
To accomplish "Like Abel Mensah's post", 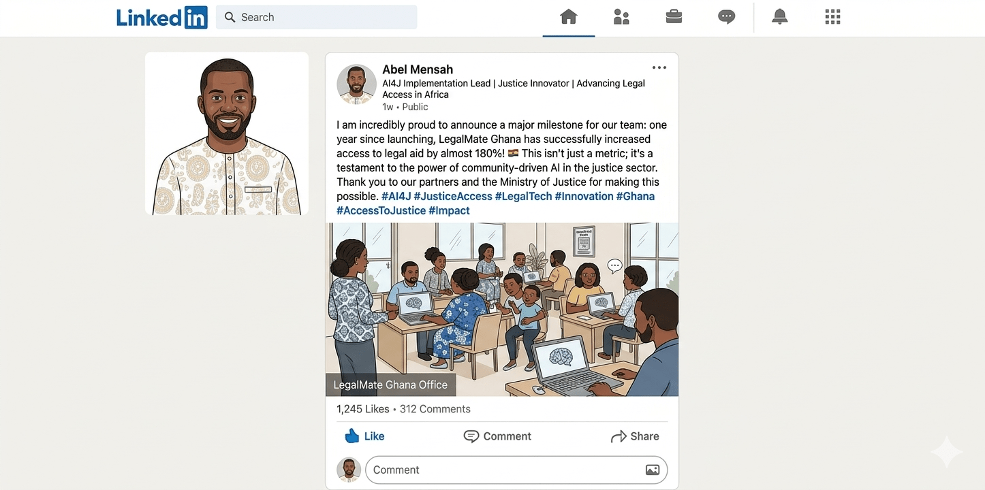I will tap(364, 436).
